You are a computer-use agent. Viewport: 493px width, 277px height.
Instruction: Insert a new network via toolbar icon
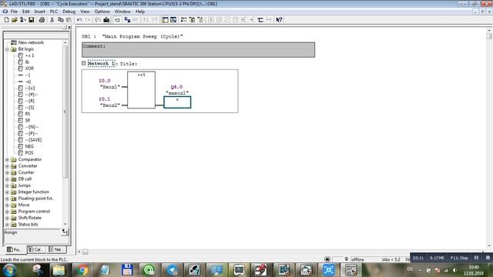pyautogui.click(x=183, y=20)
